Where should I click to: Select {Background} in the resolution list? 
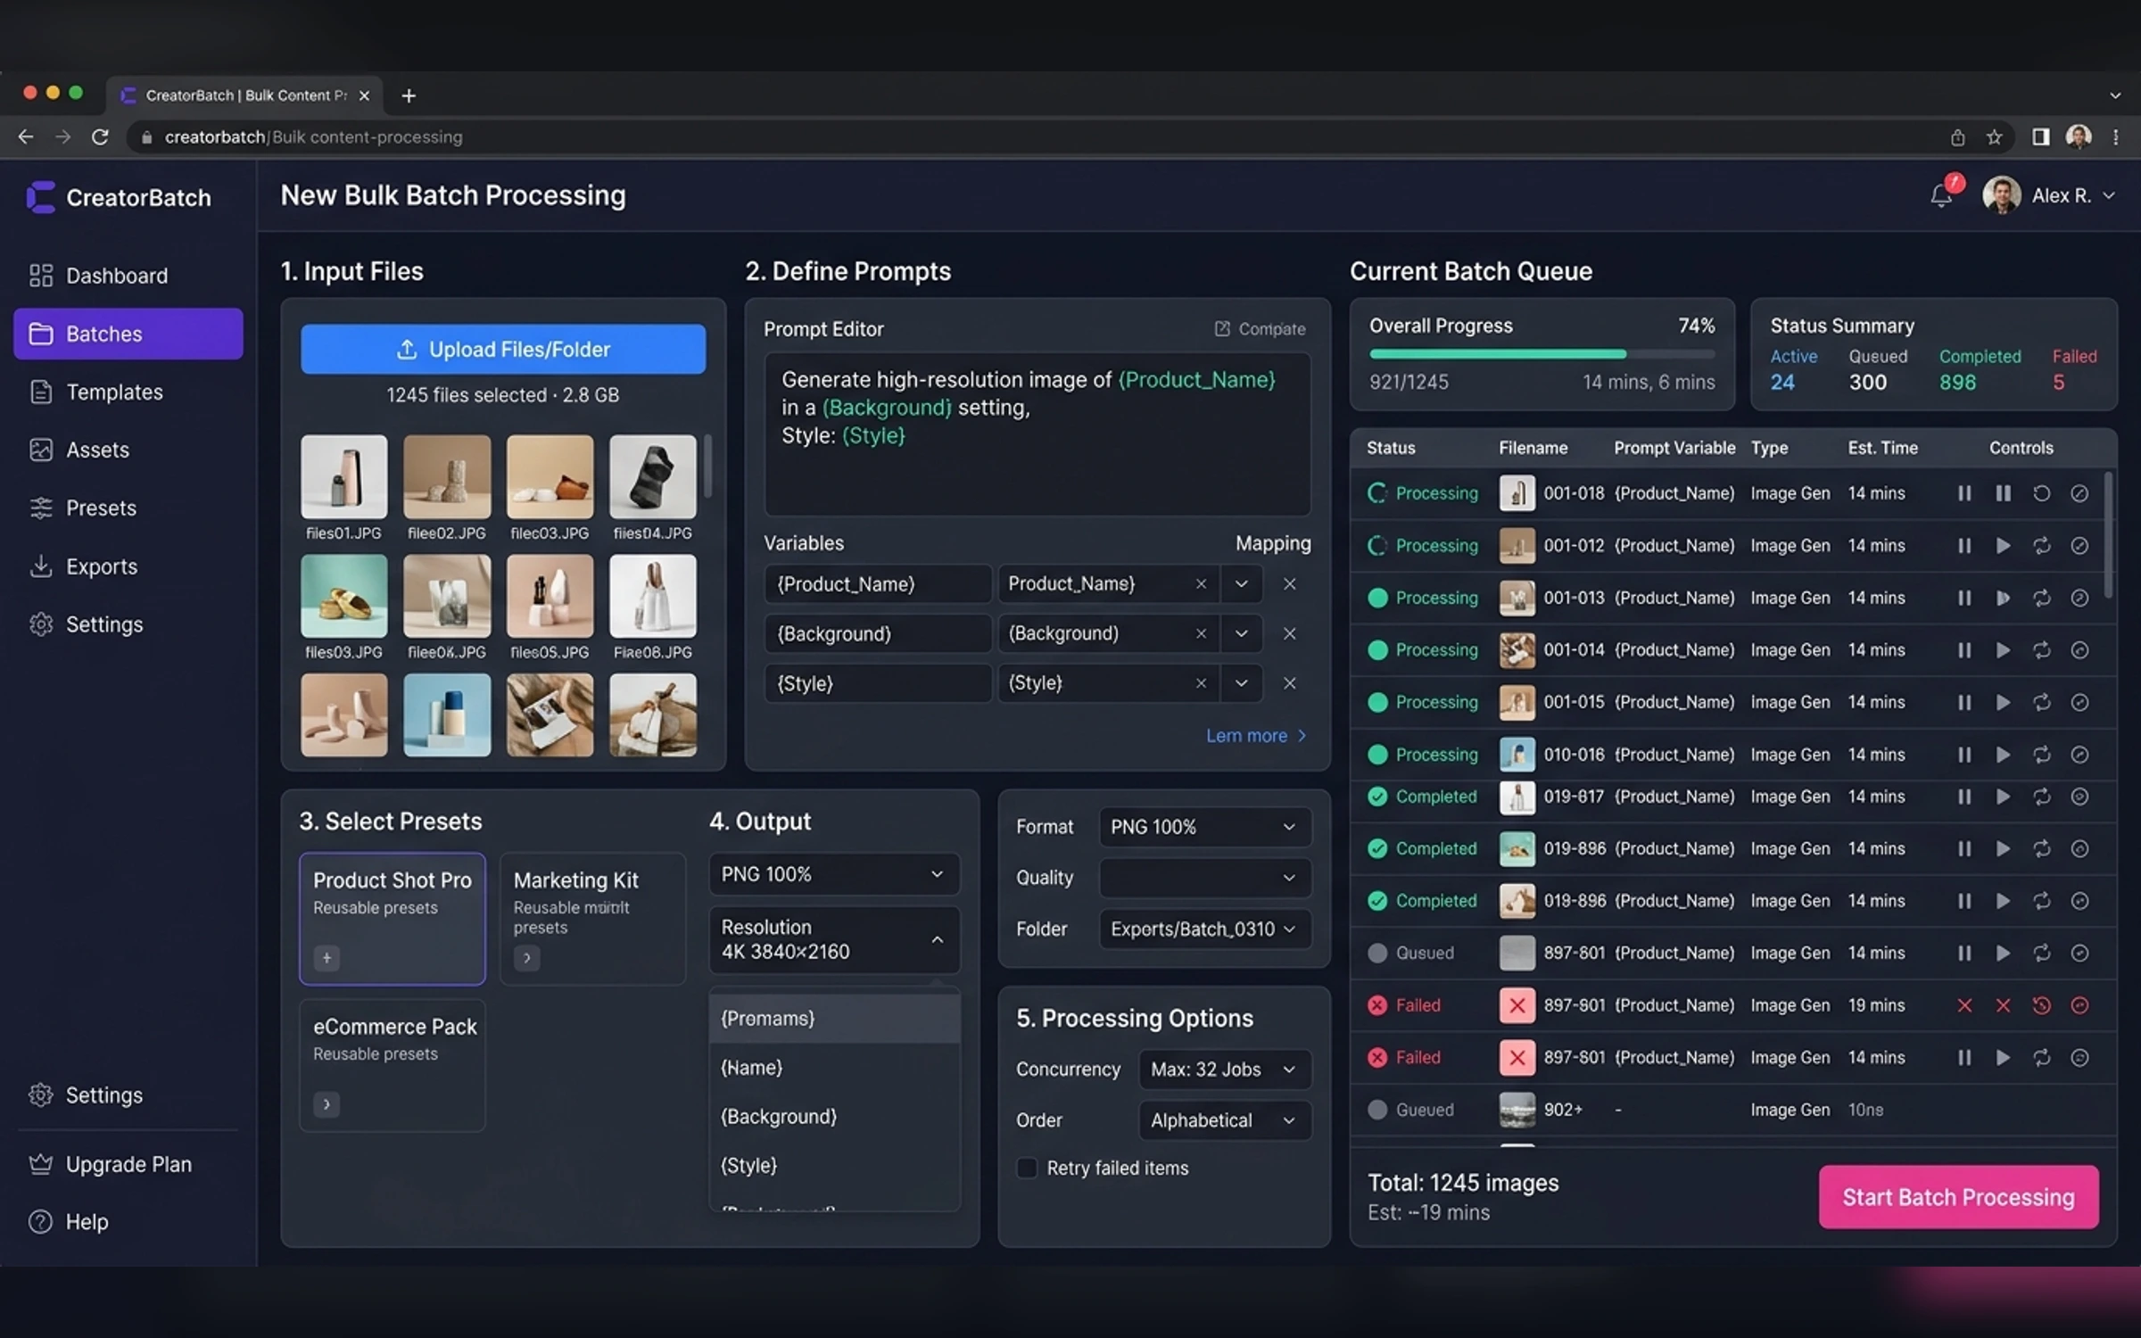click(834, 1117)
